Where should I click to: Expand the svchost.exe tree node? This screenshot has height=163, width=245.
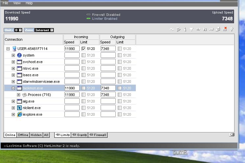[x=13, y=62]
